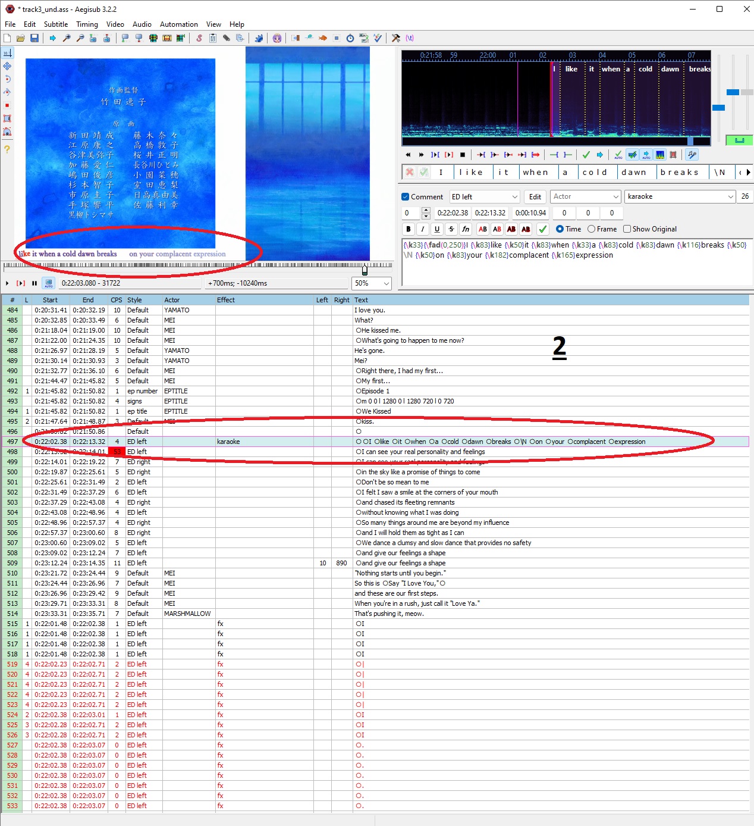The width and height of the screenshot is (754, 826).
Task: Open the Shift Times clock icon
Action: [x=350, y=38]
